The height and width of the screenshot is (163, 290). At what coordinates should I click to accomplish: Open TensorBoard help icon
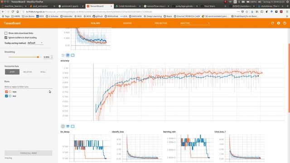tap(285, 23)
